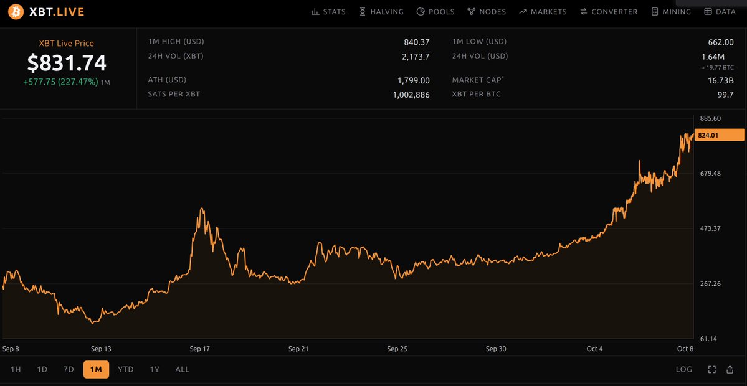The image size is (747, 386).
Task: Switch chart to 1Y range
Action: coord(155,369)
